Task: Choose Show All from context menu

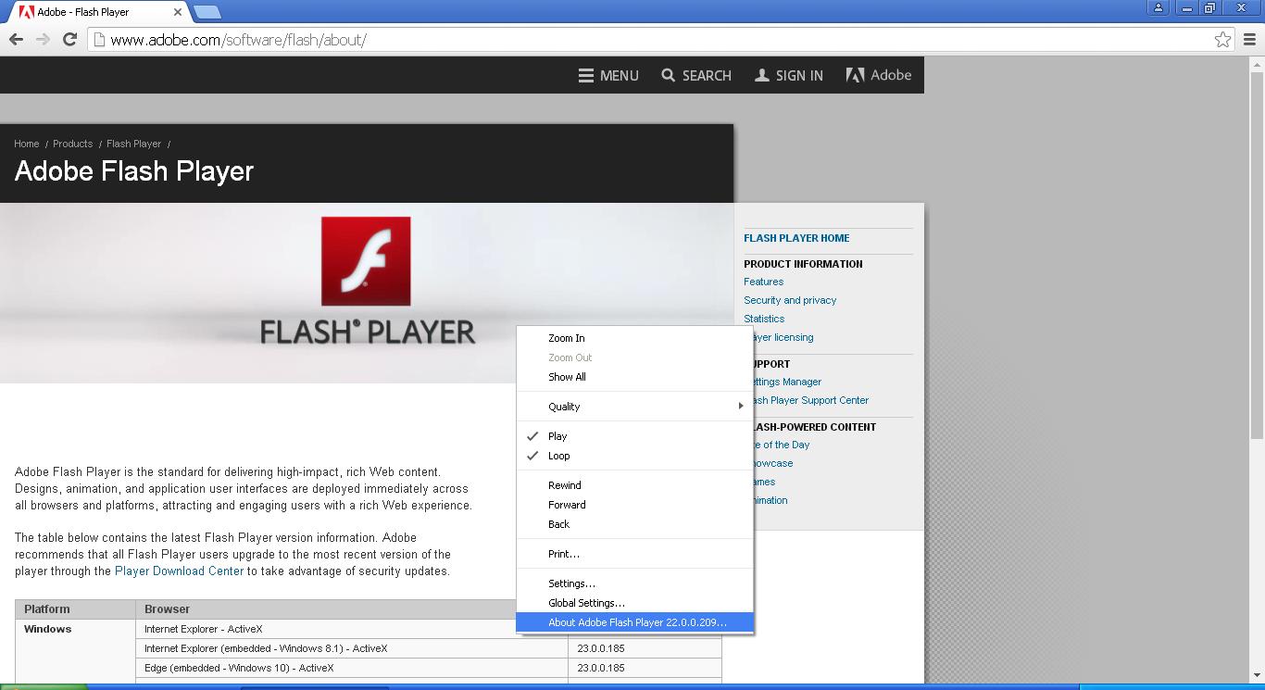Action: 634,377
